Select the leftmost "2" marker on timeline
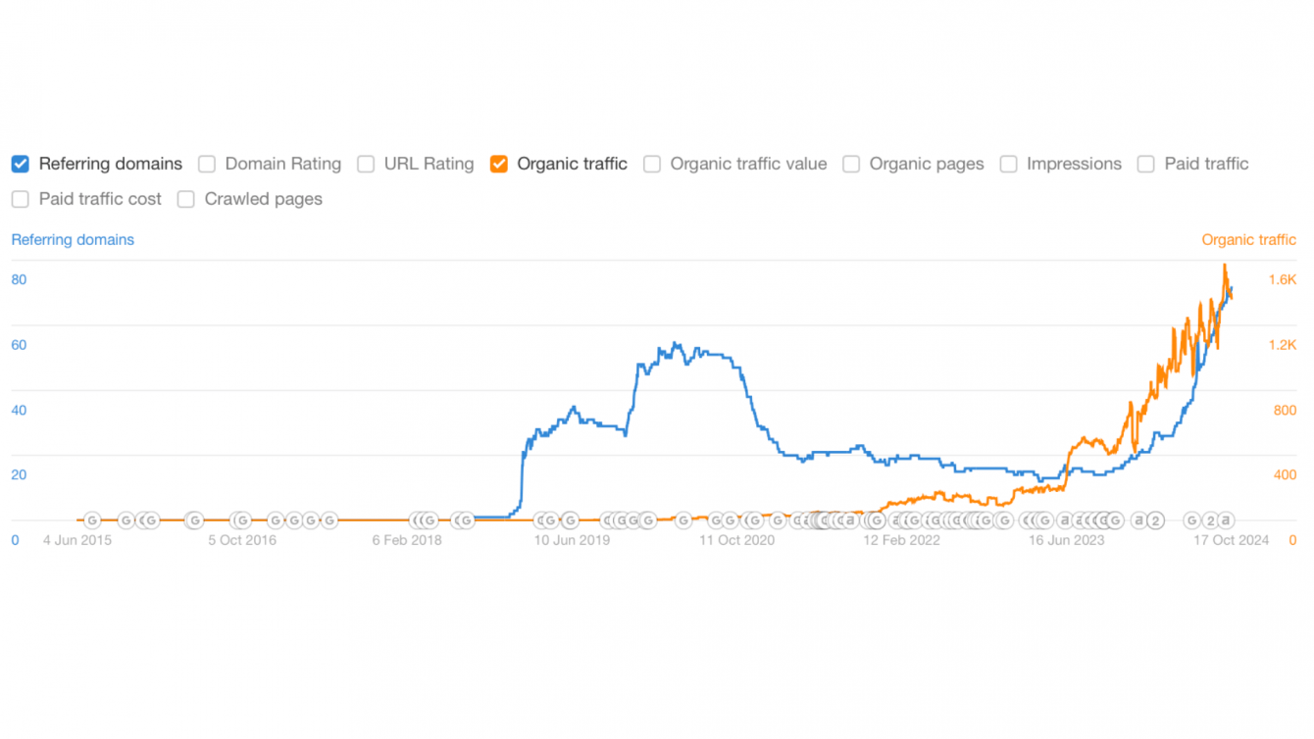This screenshot has height=739, width=1314. (1155, 520)
